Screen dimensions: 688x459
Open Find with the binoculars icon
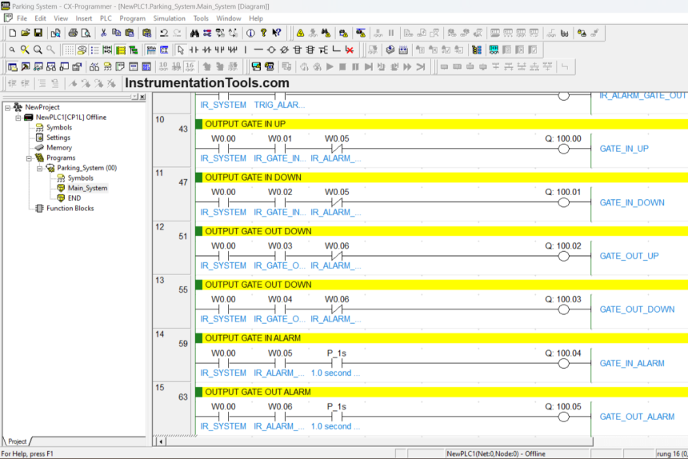tap(194, 33)
